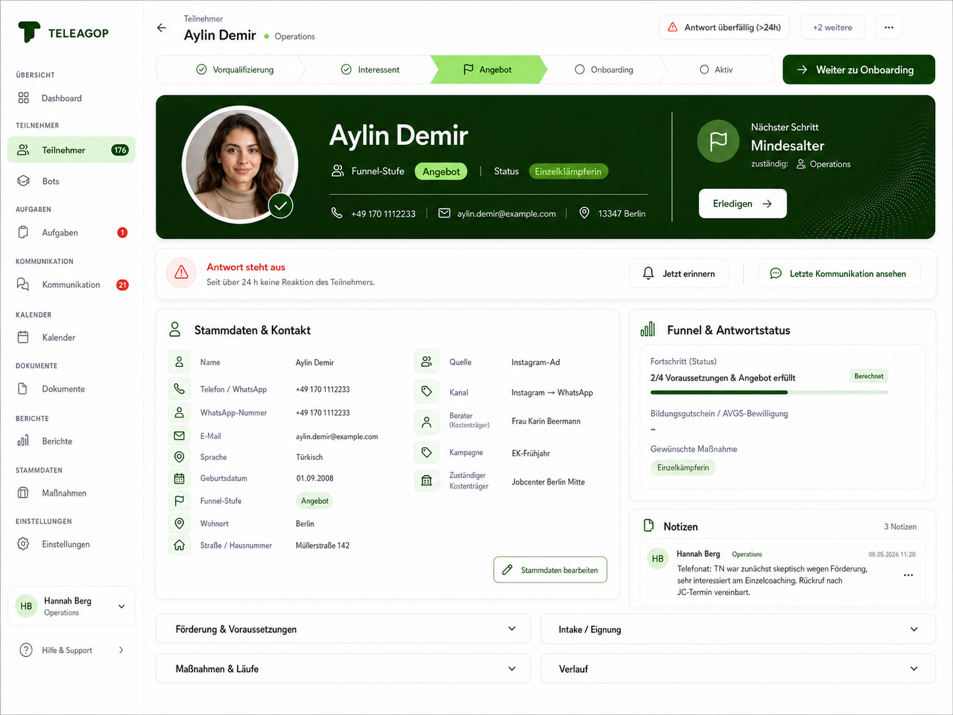Image resolution: width=953 pixels, height=715 pixels.
Task: Click the flag icon in Nächster Schritt circle
Action: click(718, 141)
